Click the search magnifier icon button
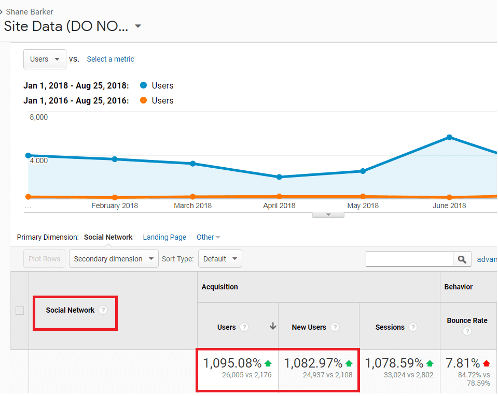Screen dimensions: 498x396 click(x=462, y=259)
